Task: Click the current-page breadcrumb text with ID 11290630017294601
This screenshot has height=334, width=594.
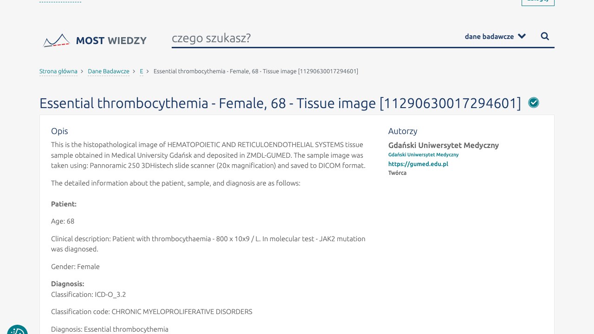Action: click(x=256, y=71)
